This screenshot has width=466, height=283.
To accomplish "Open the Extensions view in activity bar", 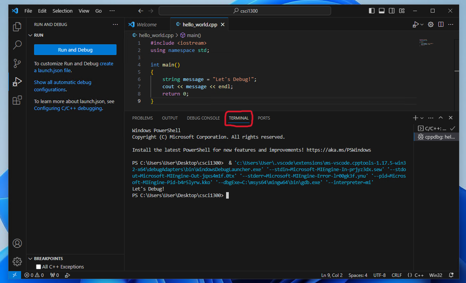I will click(x=17, y=100).
